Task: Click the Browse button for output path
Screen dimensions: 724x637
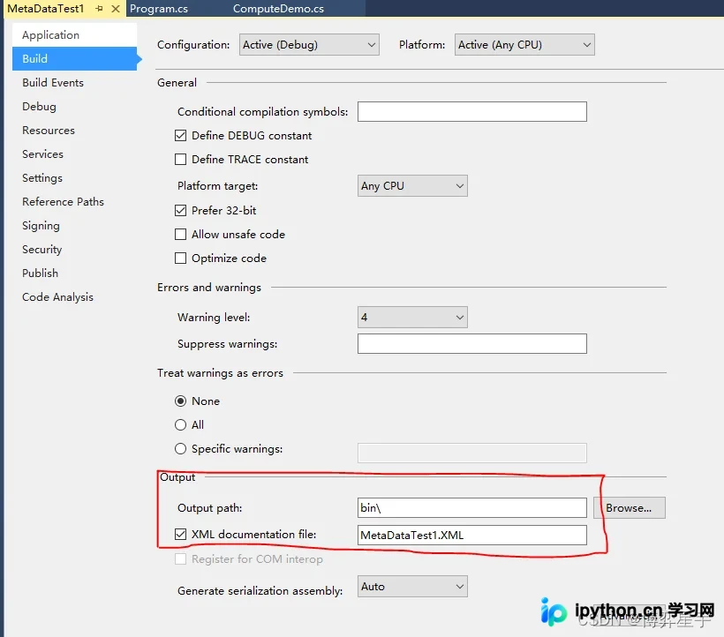Action: point(629,508)
